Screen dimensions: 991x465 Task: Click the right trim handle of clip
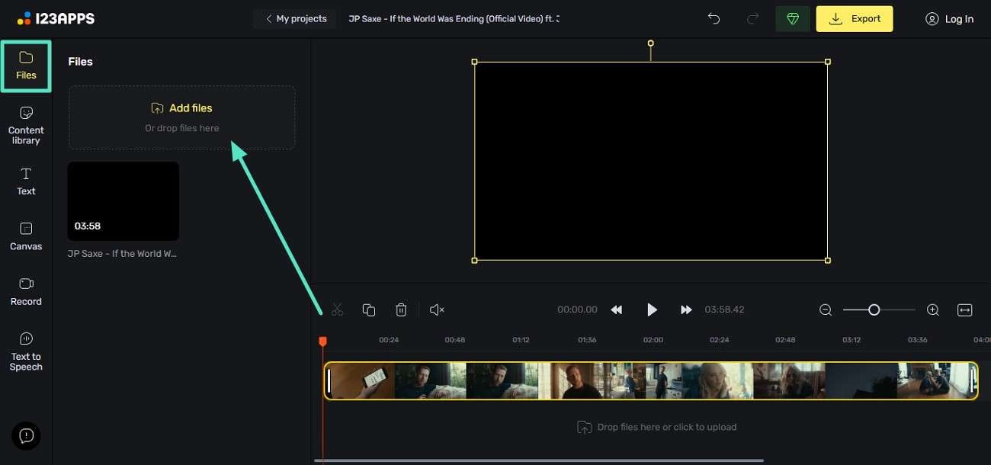(973, 381)
